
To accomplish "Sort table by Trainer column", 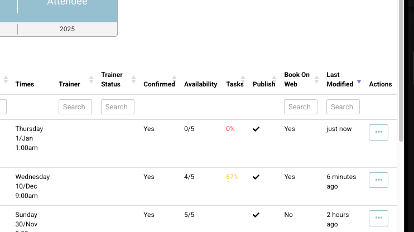I will 69,84.
